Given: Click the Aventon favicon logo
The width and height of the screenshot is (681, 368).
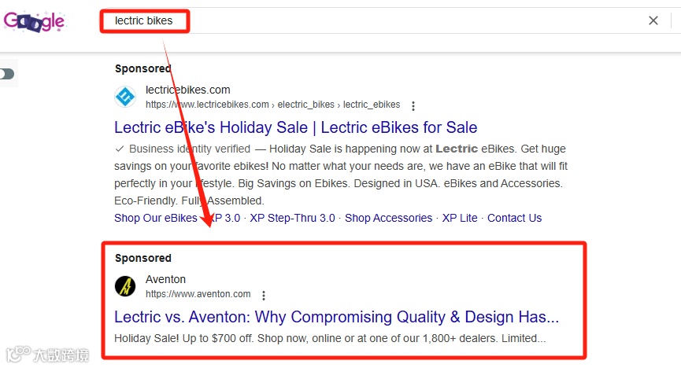Looking at the screenshot, I should click(x=125, y=286).
